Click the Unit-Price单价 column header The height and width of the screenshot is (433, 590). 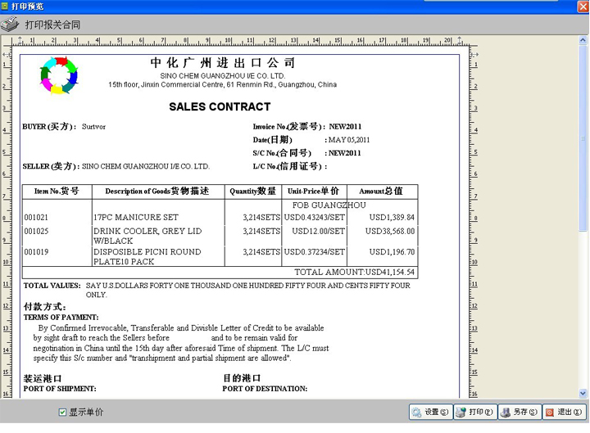coord(314,192)
